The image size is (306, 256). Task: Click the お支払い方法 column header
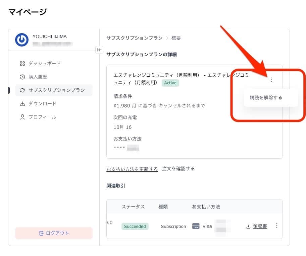pos(206,206)
